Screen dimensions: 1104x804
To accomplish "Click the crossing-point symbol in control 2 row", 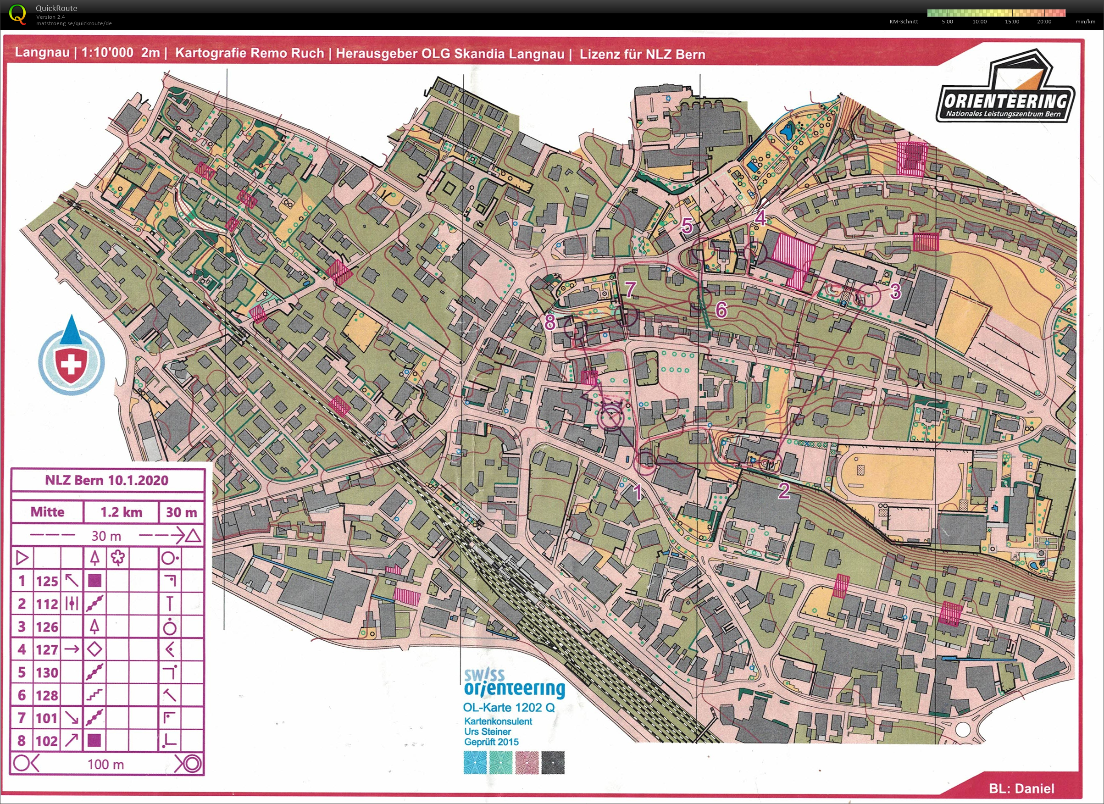I will (72, 604).
